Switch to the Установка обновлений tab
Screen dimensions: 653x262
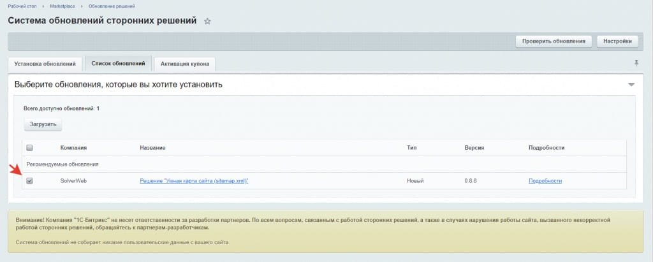[x=45, y=64]
